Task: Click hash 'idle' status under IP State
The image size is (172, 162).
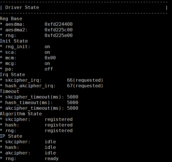Action: tap(50, 147)
